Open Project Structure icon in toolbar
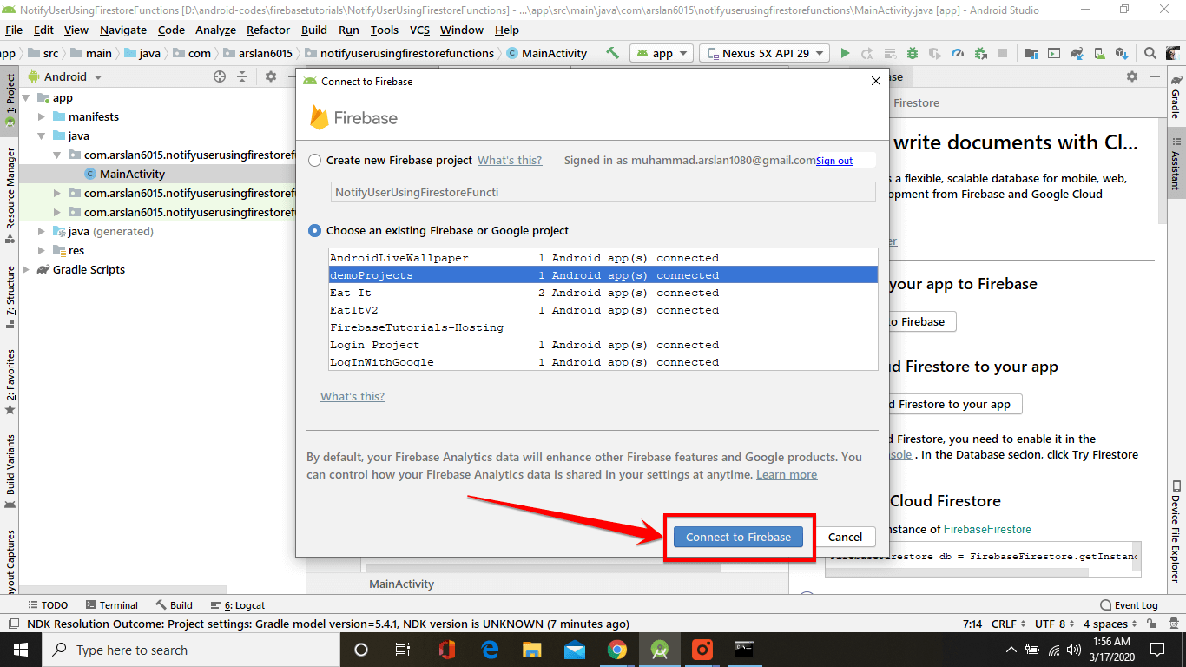Screen dimensions: 1186x667 point(1031,53)
